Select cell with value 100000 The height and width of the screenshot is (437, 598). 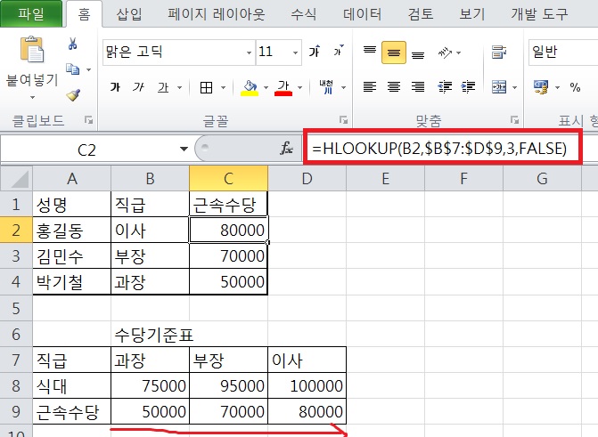tap(307, 386)
